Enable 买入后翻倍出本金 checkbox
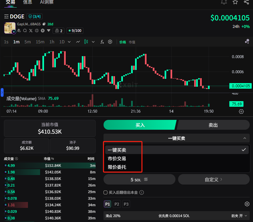Viewport: 253px width, 222px height. (105, 192)
